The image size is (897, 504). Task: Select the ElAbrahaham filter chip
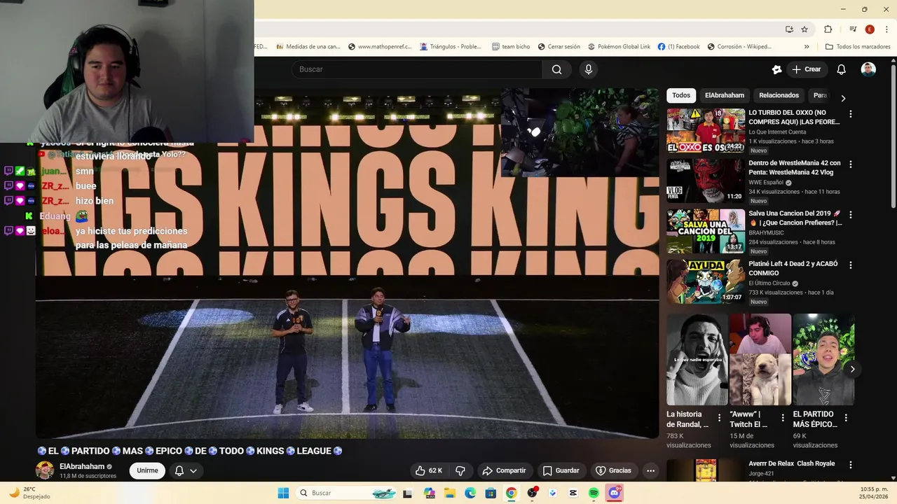(x=725, y=95)
